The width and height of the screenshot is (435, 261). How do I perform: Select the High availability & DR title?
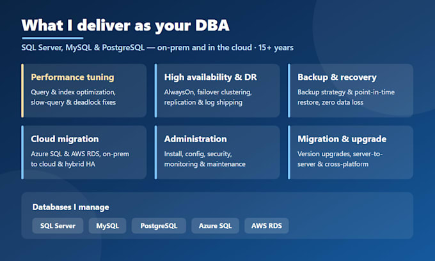(x=210, y=77)
